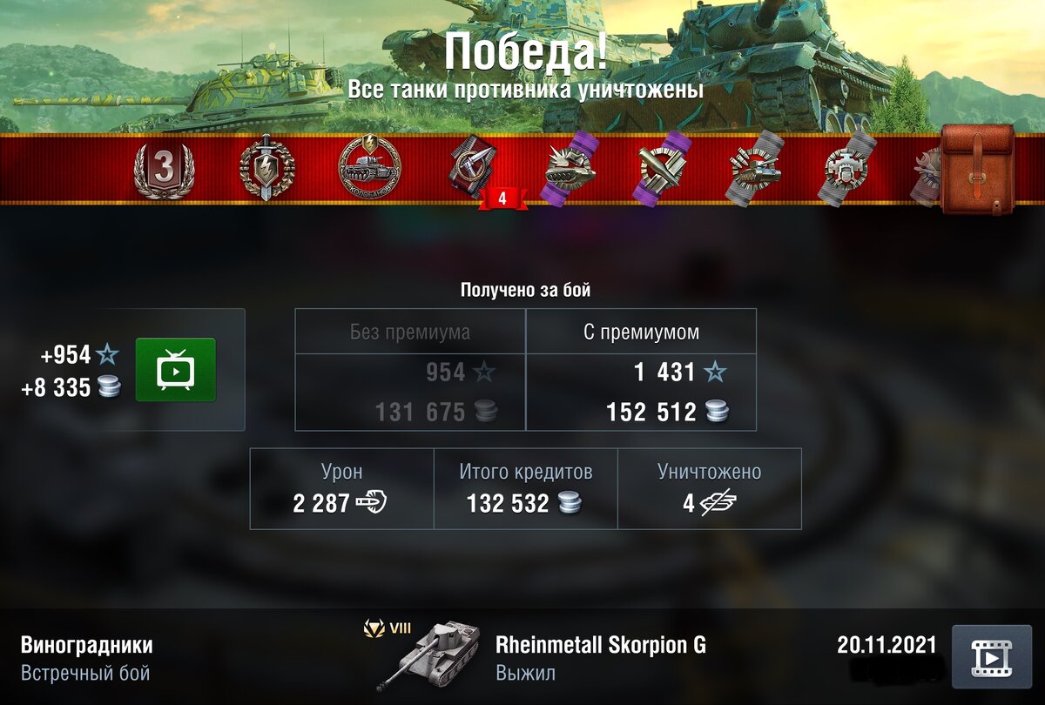Open the cross medal with gray ribbon
Image resolution: width=1045 pixels, height=705 pixels.
pyautogui.click(x=847, y=170)
